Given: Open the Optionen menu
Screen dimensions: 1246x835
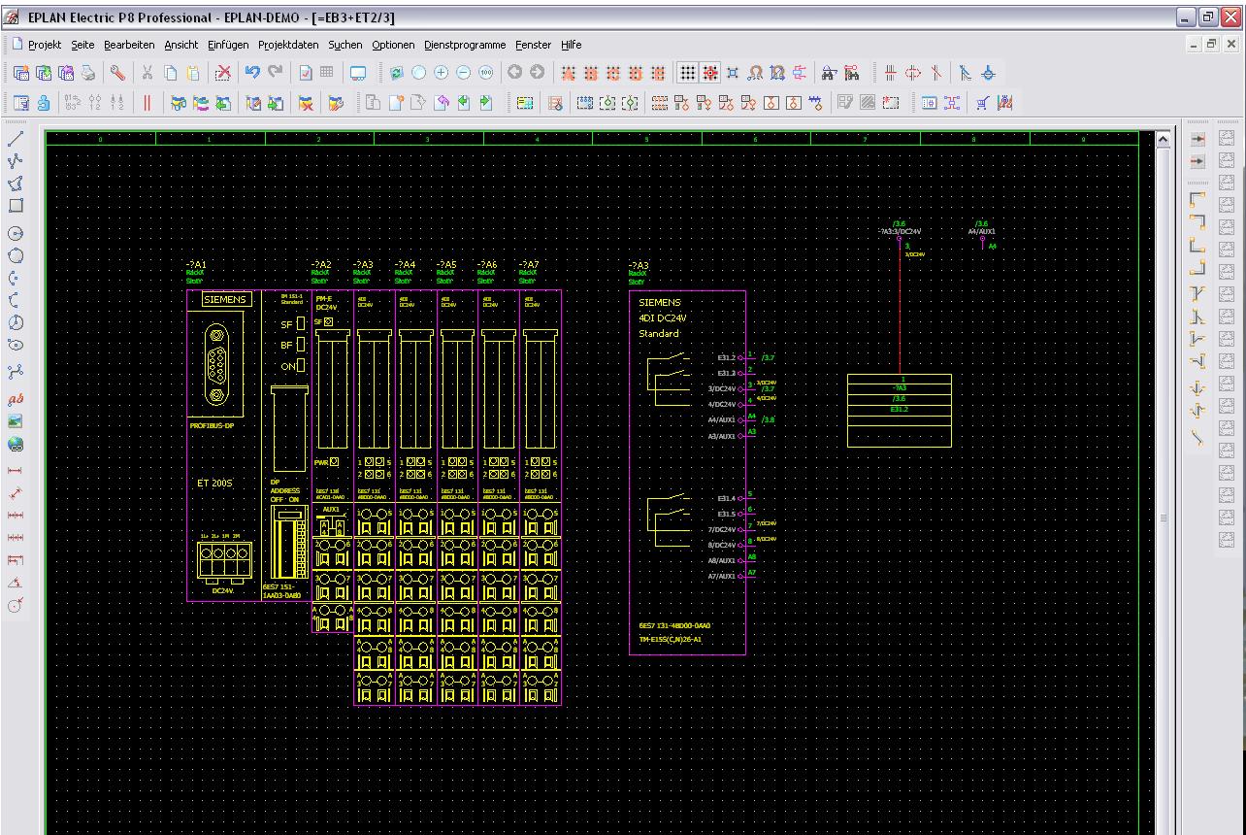Looking at the screenshot, I should tap(393, 45).
